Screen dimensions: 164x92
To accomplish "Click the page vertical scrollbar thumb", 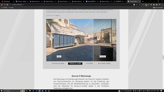I will tap(163, 57).
